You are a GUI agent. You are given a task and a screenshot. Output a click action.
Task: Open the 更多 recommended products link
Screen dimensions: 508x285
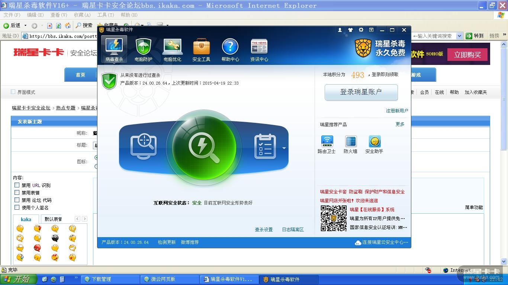(x=400, y=124)
